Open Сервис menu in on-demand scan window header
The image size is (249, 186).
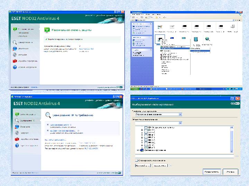108,100
